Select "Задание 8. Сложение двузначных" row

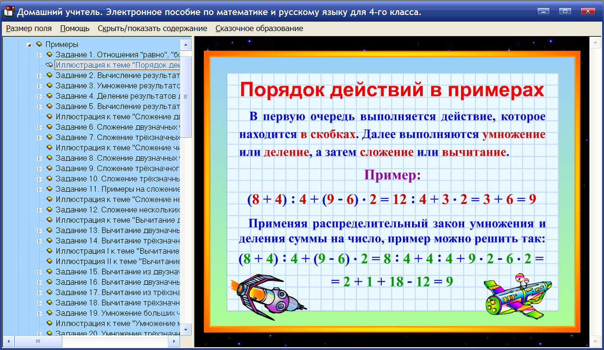coord(117,158)
